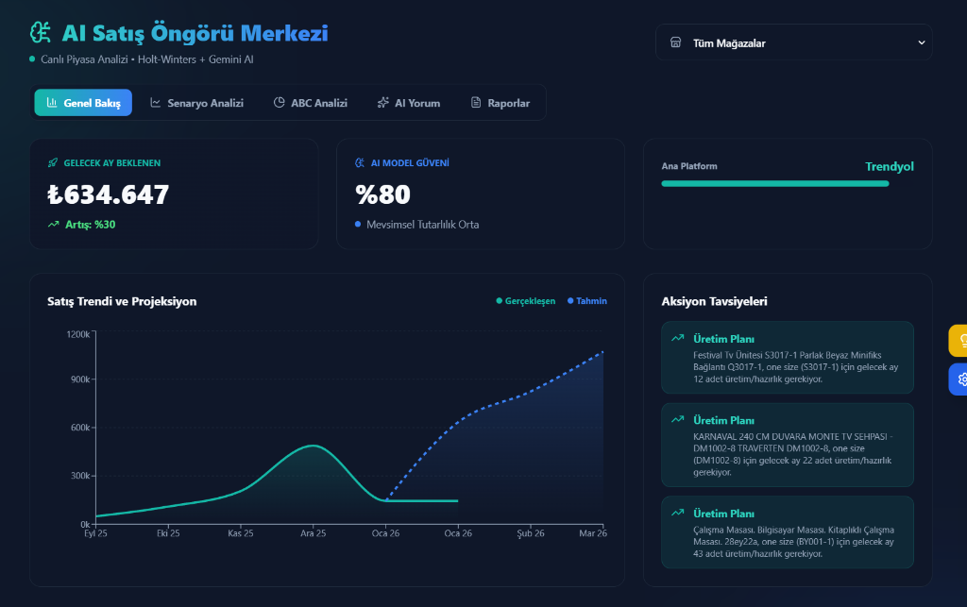The height and width of the screenshot is (607, 967).
Task: Open settings via blue gear button
Action: tap(959, 379)
